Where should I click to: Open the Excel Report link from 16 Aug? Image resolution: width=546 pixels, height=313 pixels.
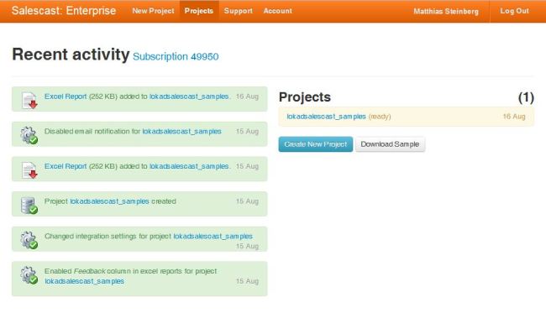(66, 97)
